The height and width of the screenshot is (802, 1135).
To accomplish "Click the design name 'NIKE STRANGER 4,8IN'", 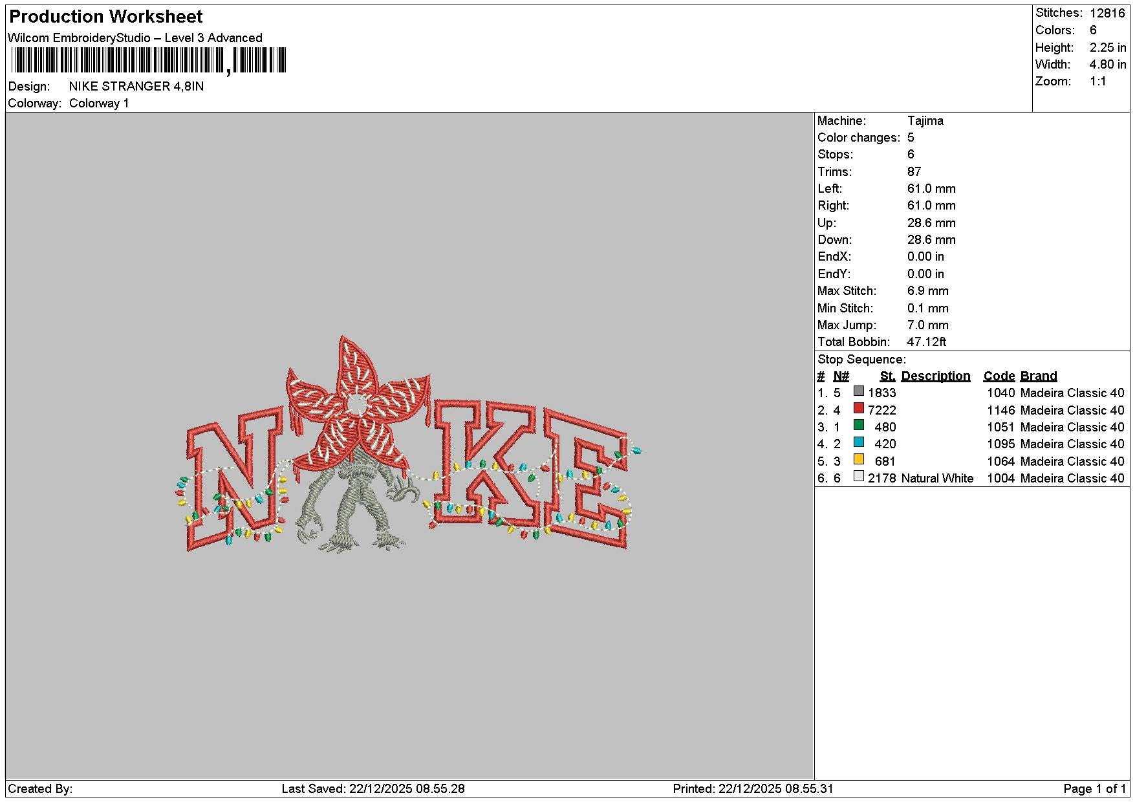I will (136, 86).
